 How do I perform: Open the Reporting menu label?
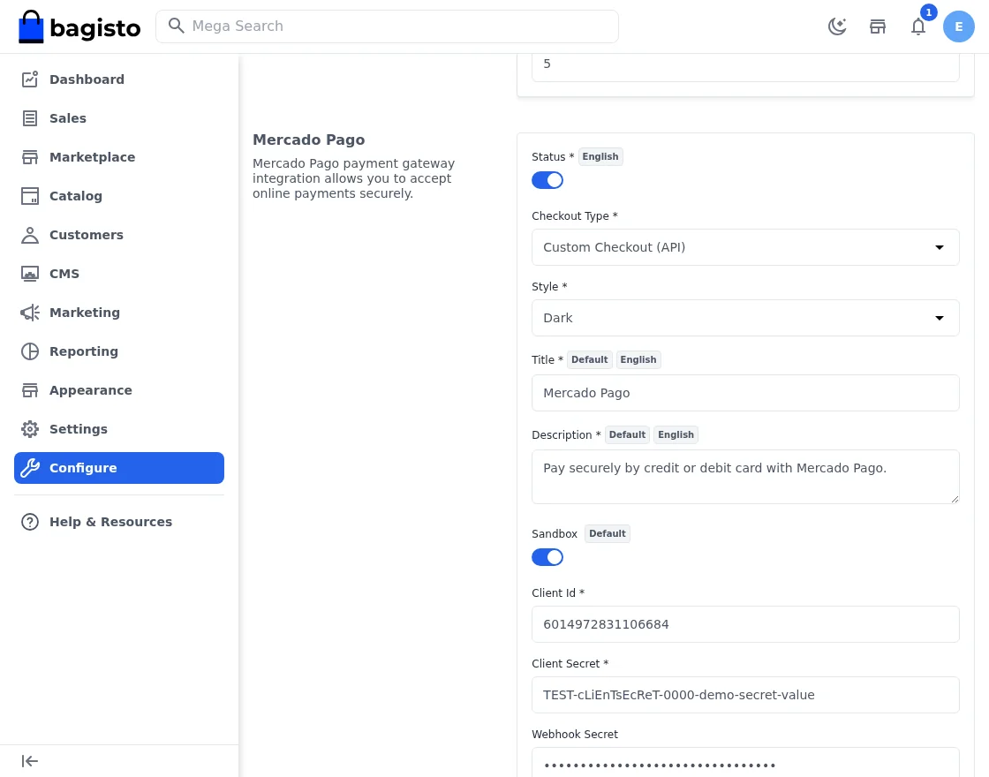[84, 351]
